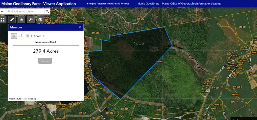Click the Measure panel resize handle
The height and width of the screenshot is (120, 257).
pos(83,100)
